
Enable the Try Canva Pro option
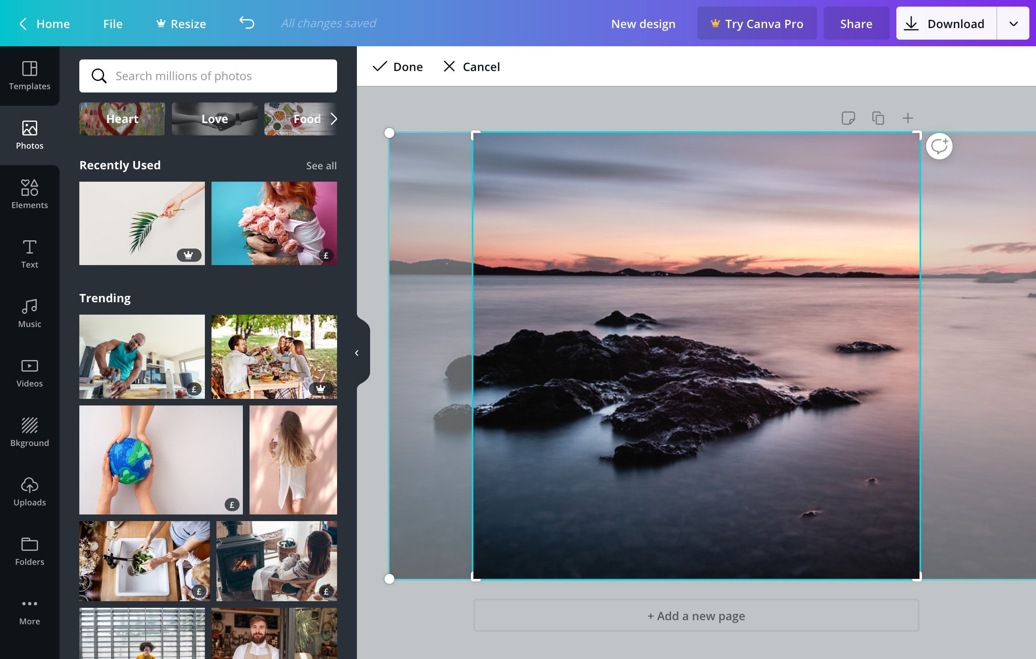754,23
